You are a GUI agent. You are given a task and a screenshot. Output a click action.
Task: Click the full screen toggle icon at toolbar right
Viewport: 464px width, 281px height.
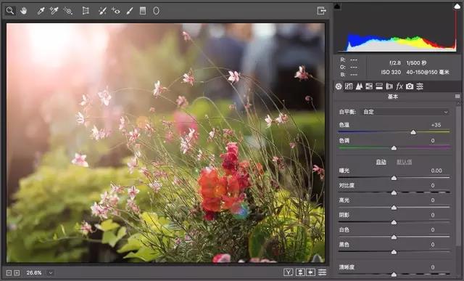[321, 11]
